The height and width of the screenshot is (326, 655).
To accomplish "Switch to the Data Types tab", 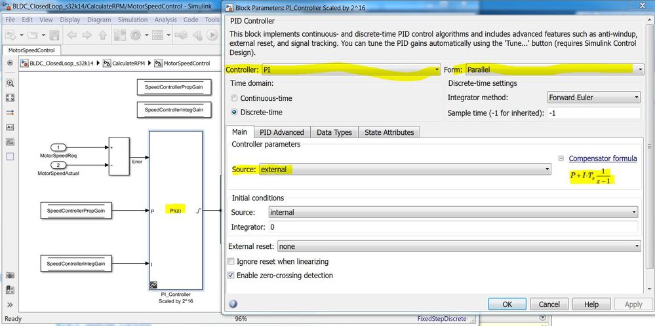I will (x=334, y=132).
